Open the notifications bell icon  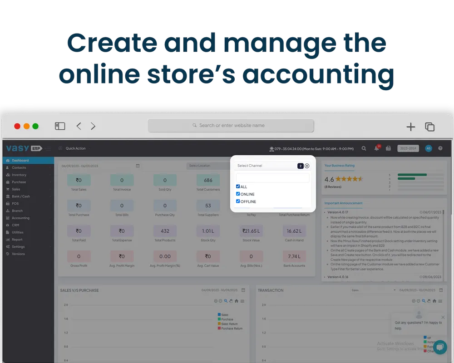pyautogui.click(x=375, y=148)
